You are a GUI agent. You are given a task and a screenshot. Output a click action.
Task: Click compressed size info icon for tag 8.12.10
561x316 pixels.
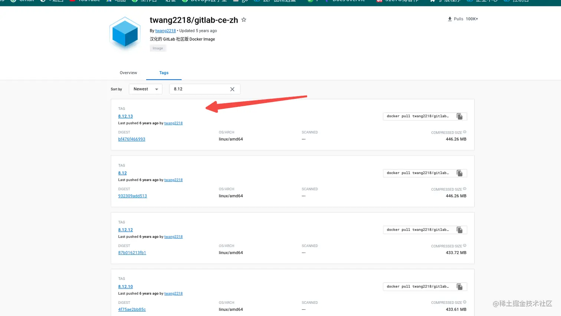(465, 302)
